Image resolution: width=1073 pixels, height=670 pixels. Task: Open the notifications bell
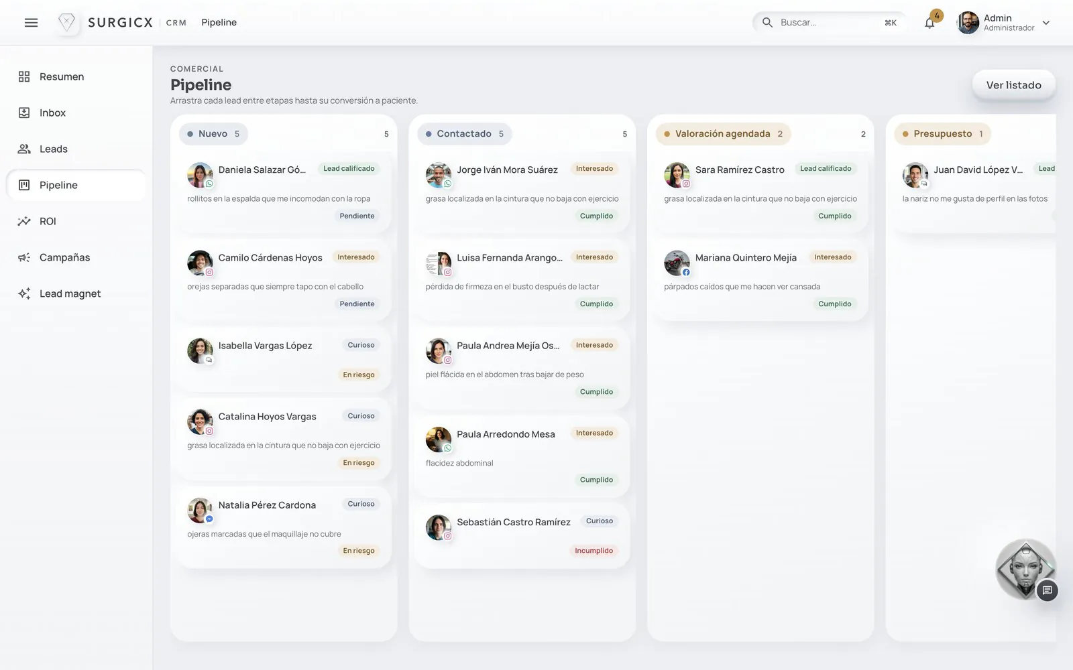[929, 23]
